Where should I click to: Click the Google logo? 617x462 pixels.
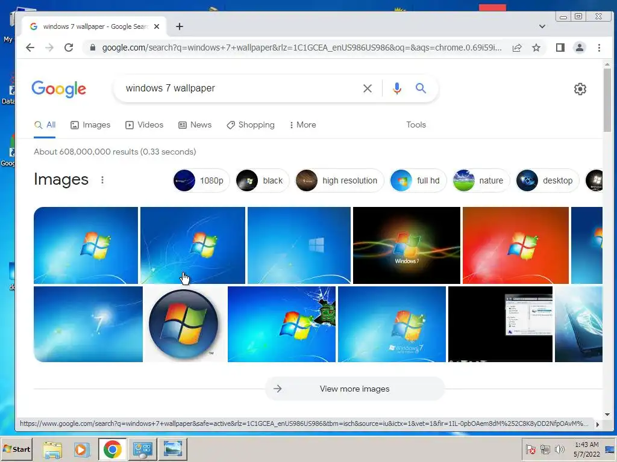[x=58, y=89]
